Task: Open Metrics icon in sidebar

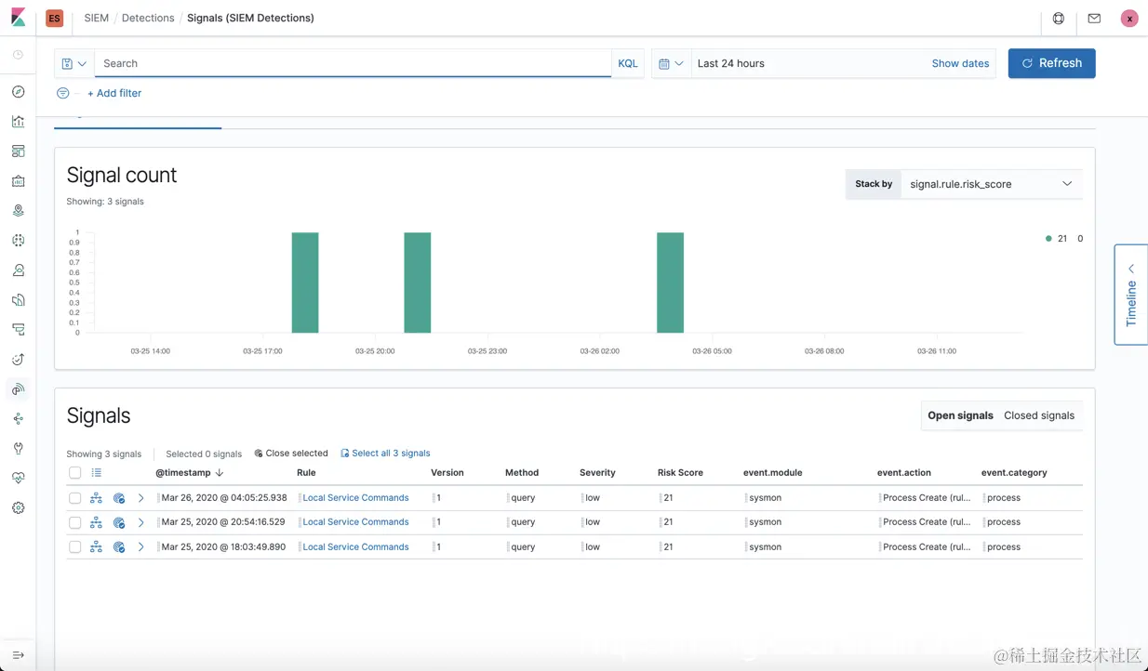Action: [x=18, y=270]
